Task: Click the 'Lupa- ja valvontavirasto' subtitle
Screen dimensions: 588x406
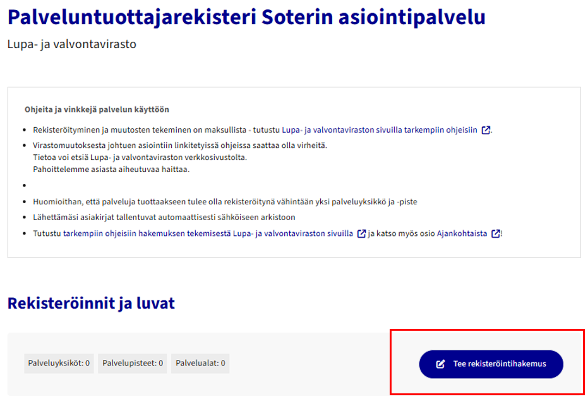Action: 72,44
